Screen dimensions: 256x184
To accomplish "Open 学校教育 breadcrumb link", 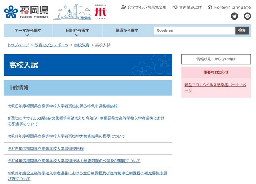I will (82, 45).
